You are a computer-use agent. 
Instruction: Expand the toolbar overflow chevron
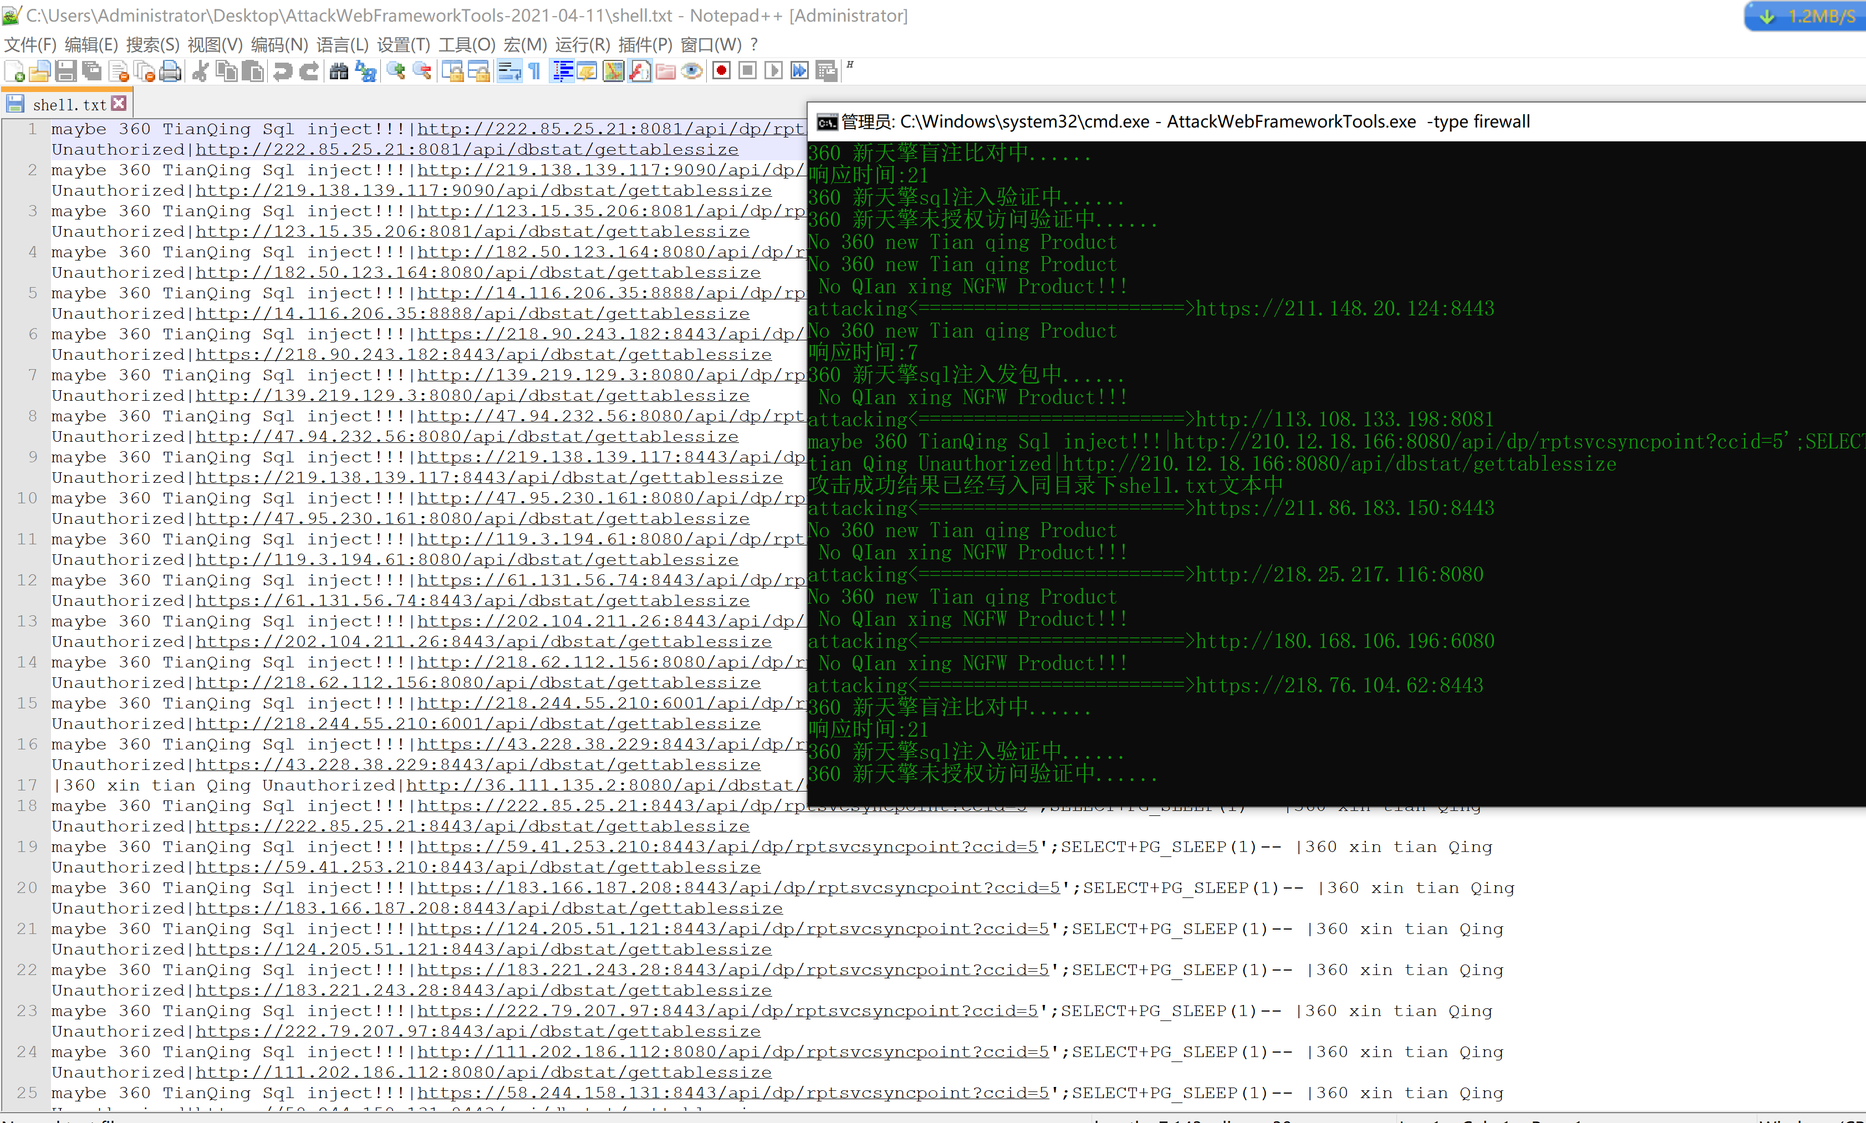pyautogui.click(x=850, y=66)
